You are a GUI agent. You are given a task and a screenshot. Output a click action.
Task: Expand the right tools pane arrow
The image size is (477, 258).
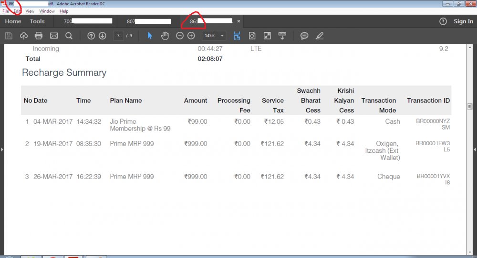point(475,149)
